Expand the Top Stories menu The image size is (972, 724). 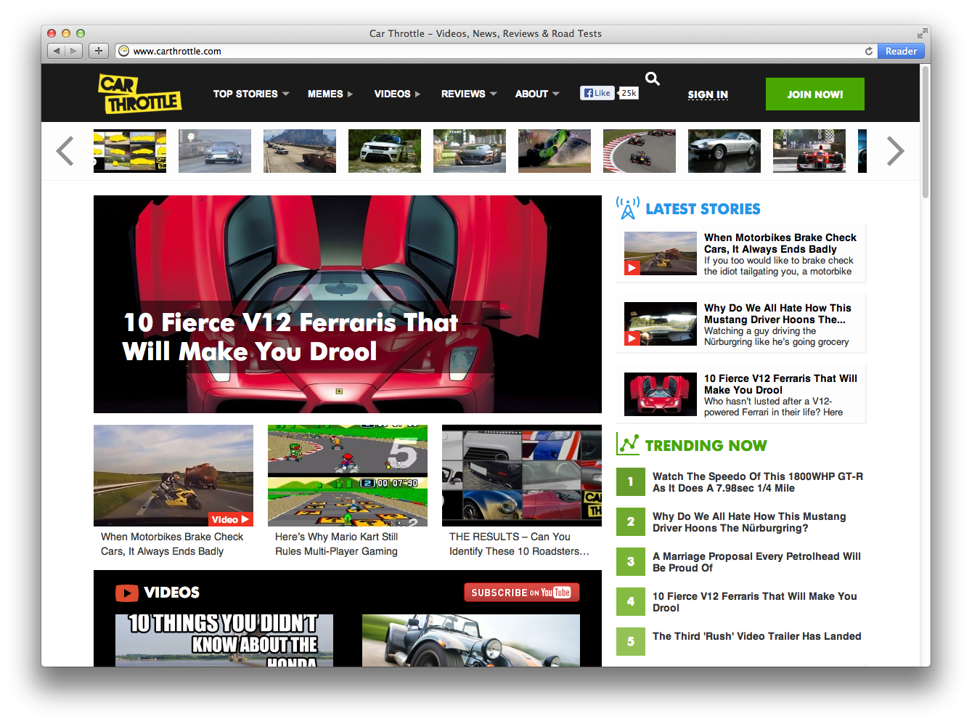pyautogui.click(x=251, y=94)
